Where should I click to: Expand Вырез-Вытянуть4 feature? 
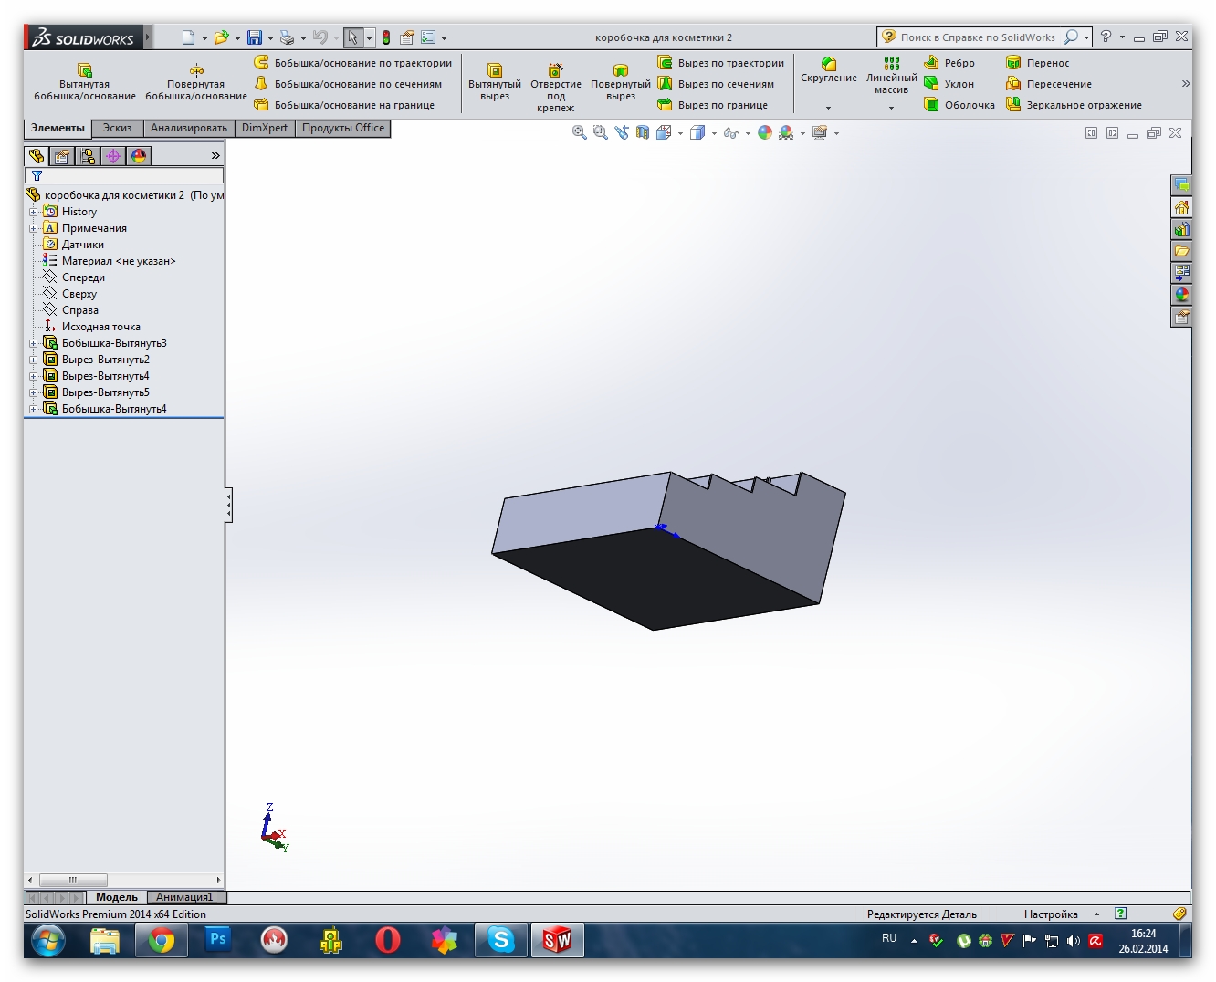tap(33, 376)
